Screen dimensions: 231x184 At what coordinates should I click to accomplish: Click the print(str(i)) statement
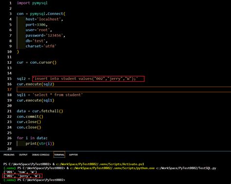point(40,144)
